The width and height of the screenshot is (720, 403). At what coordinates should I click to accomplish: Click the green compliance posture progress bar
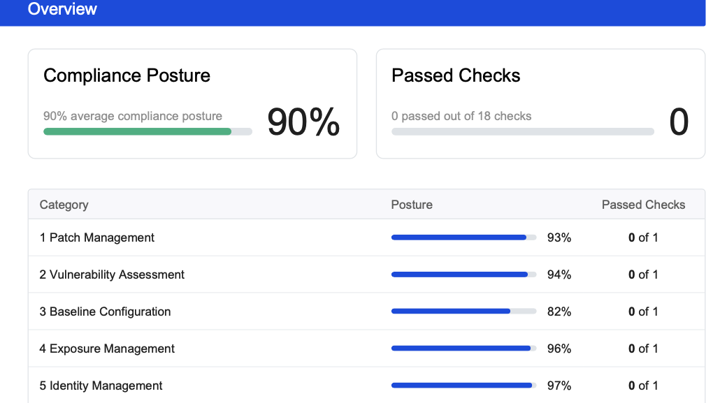147,132
